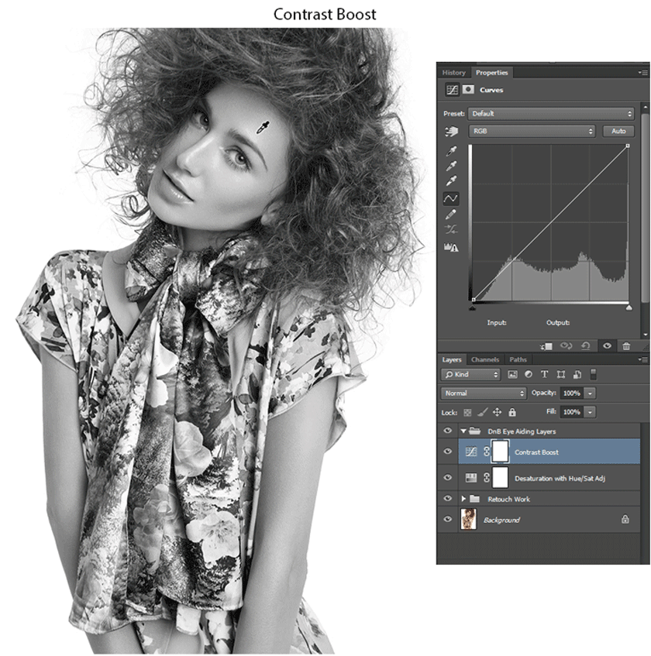Viewport: 651px width, 656px height.
Task: Activate the on-image targeted adjustment hand tool
Action: tap(451, 132)
